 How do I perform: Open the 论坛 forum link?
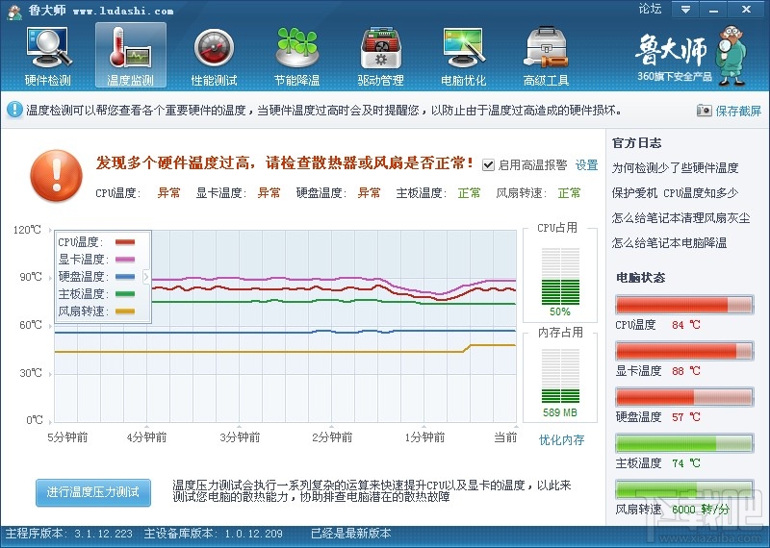(650, 9)
